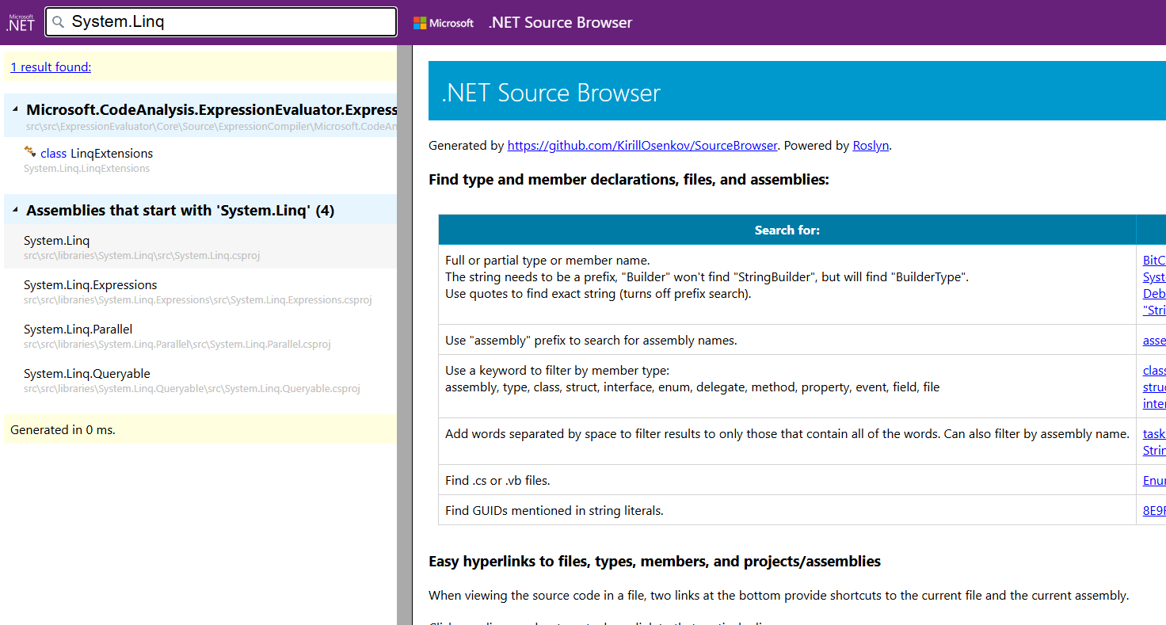The width and height of the screenshot is (1166, 625).
Task: Click the 'Add words separated by space' cell
Action: click(787, 441)
